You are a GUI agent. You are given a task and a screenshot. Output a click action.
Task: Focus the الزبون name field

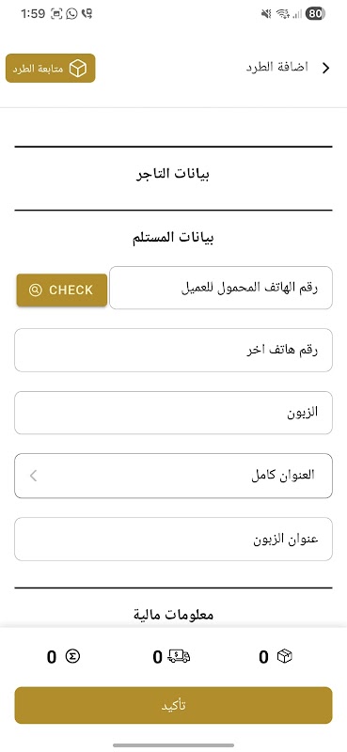(x=173, y=413)
